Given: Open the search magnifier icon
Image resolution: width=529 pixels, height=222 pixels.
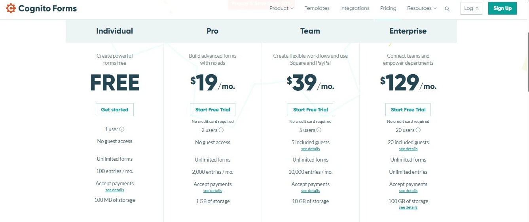Looking at the screenshot, I should (447, 9).
